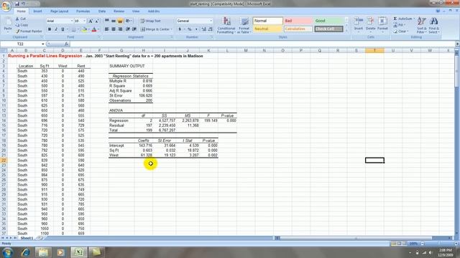Click the Sheet1 worksheet tab

point(27,238)
